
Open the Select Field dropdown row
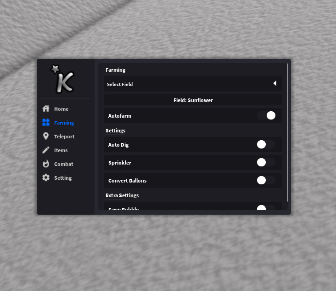(x=184, y=84)
